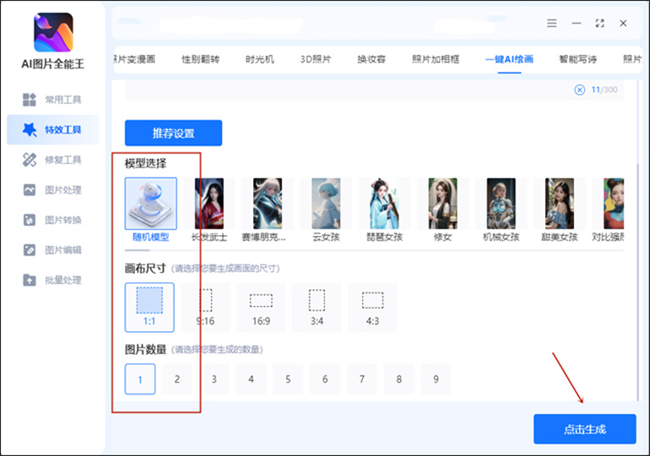650x456 pixels.
Task: Choose the 琵琶女孩 model thumbnail
Action: [385, 204]
